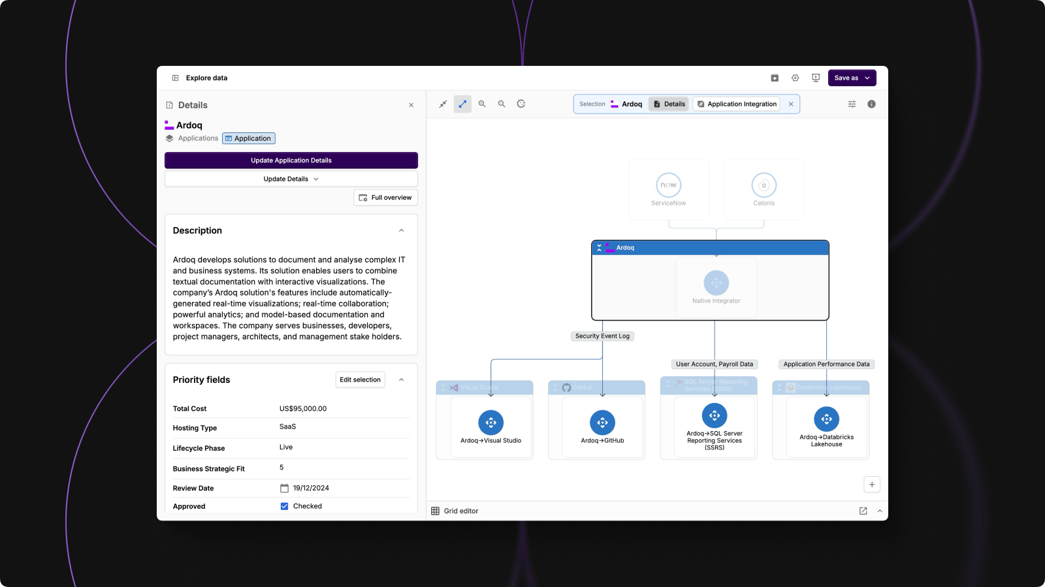Zoom out of the diagram
The height and width of the screenshot is (587, 1045).
tap(502, 104)
